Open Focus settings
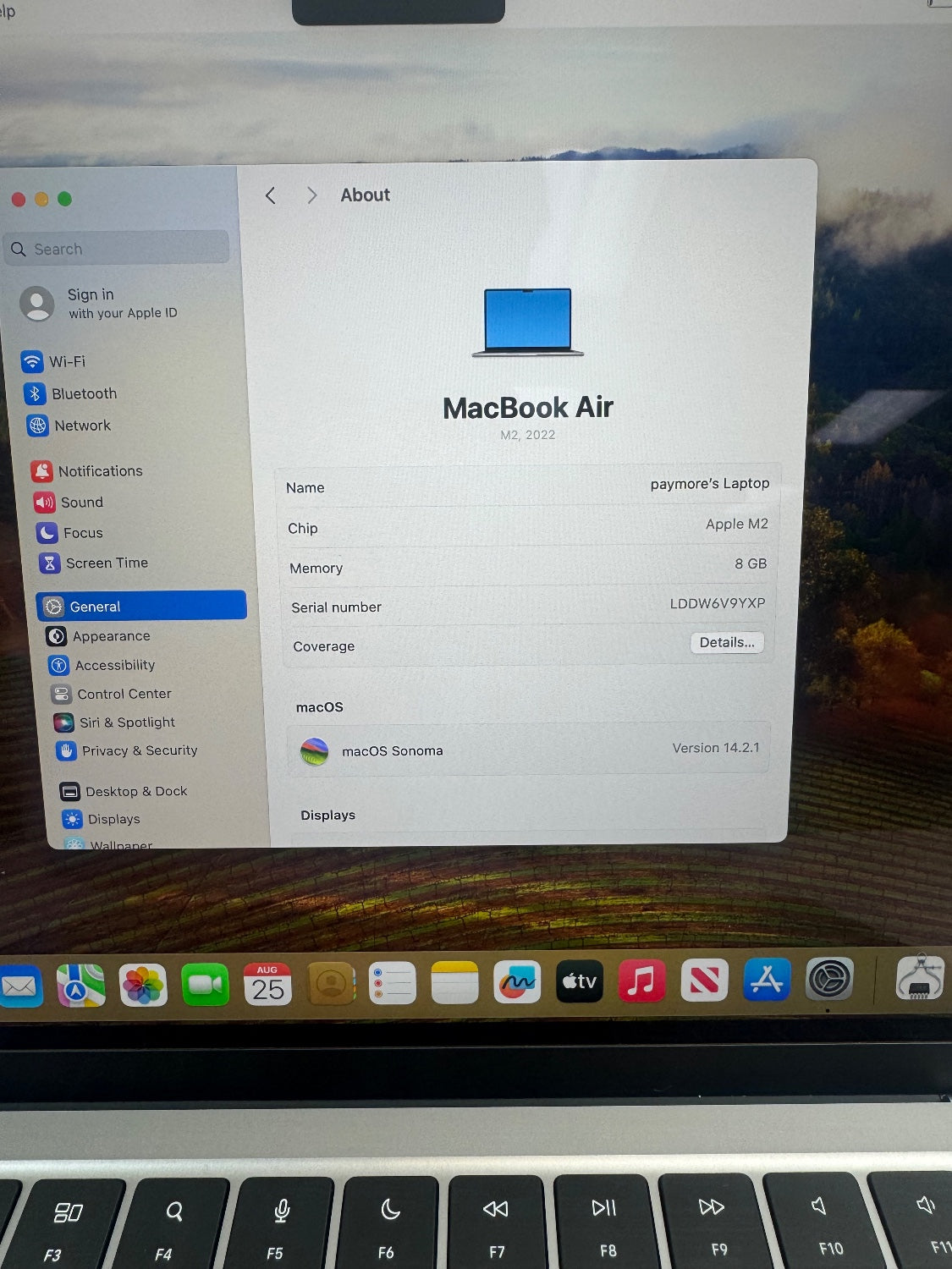The height and width of the screenshot is (1269, 952). coord(69,532)
